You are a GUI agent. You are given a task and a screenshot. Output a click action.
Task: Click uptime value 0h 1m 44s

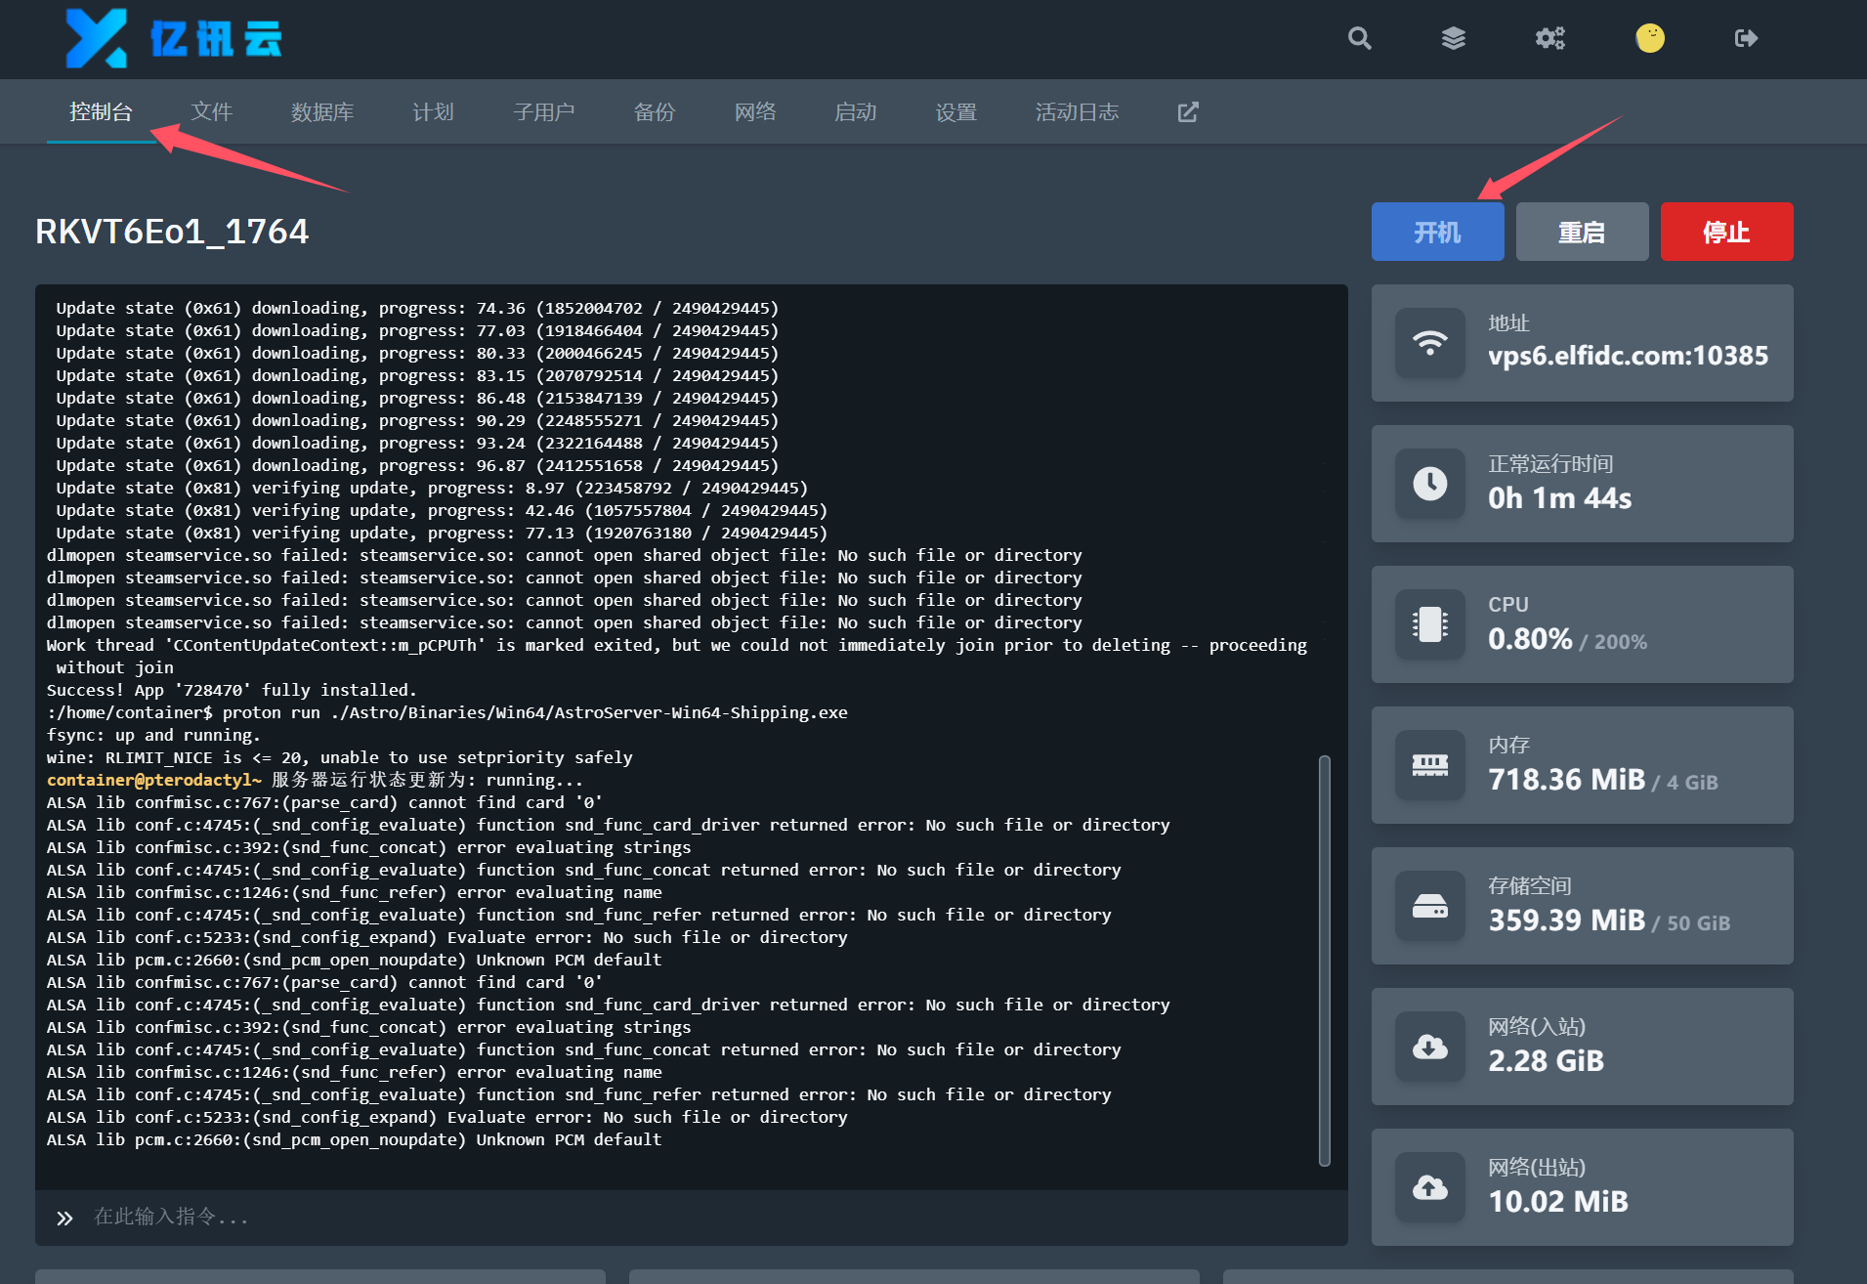pos(1559,498)
